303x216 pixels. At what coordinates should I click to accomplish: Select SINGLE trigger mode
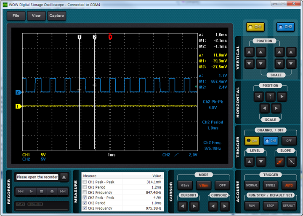tap(270, 185)
